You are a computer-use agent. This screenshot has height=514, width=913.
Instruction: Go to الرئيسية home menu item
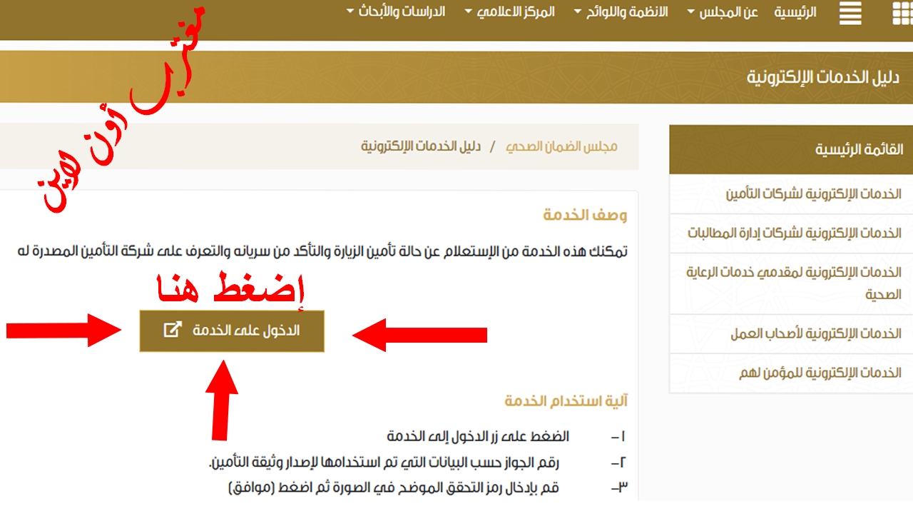tap(795, 12)
